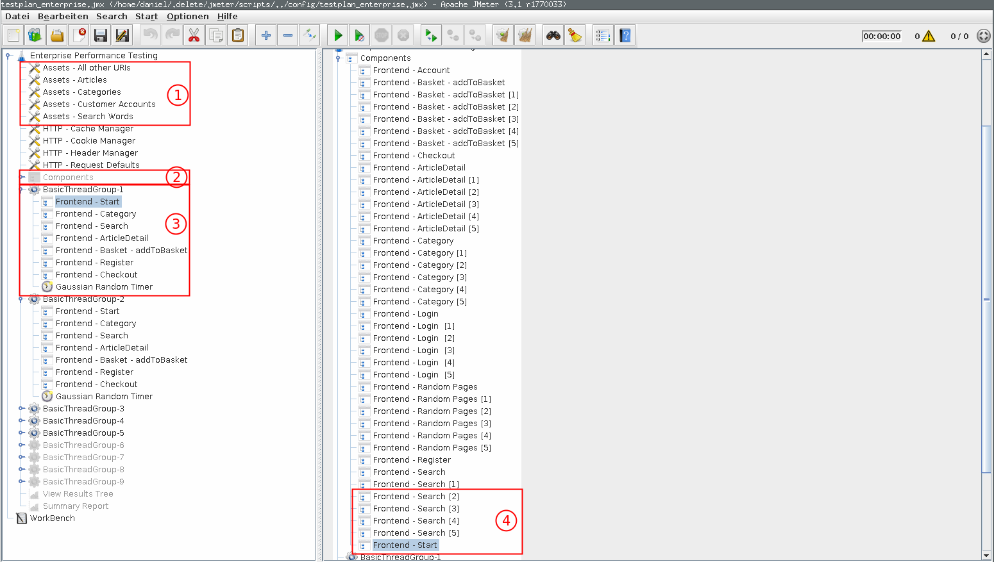Click the right panel vertical scrollbar

[x=986, y=300]
